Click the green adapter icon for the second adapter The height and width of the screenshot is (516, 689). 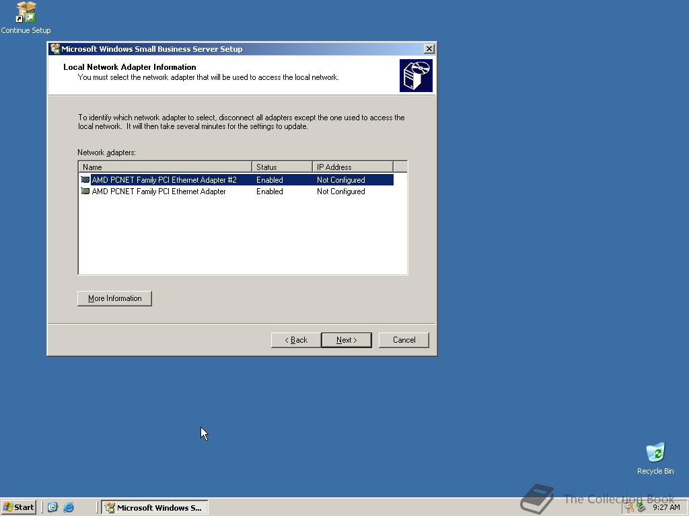pos(85,191)
